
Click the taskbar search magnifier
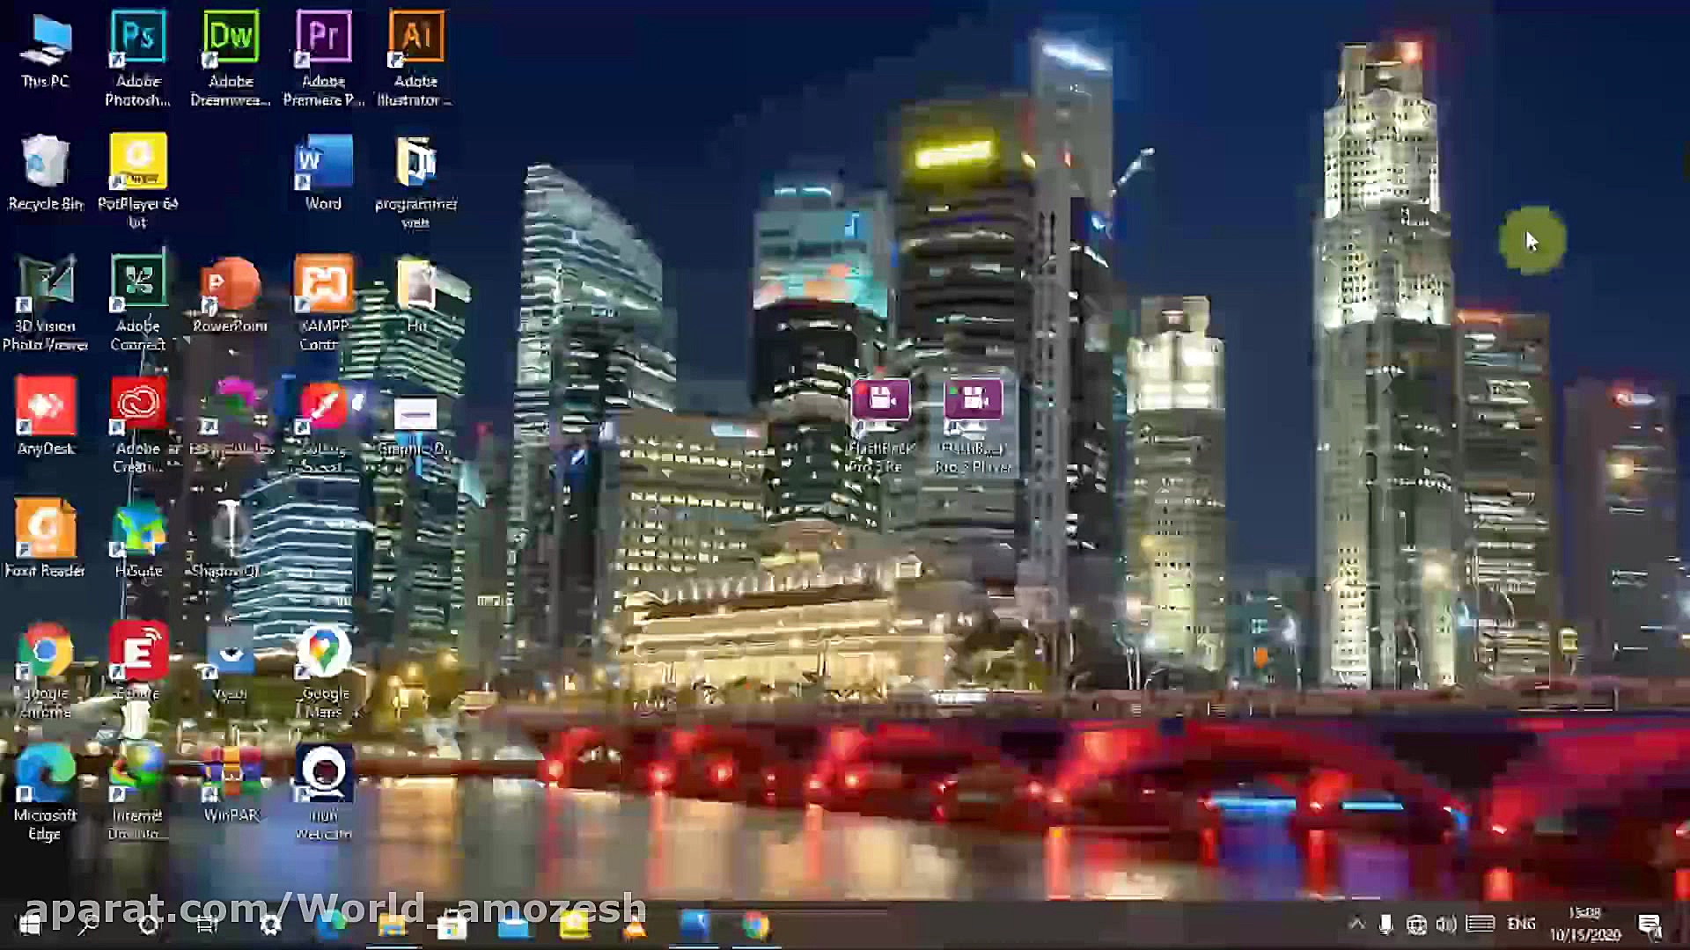pos(88,924)
